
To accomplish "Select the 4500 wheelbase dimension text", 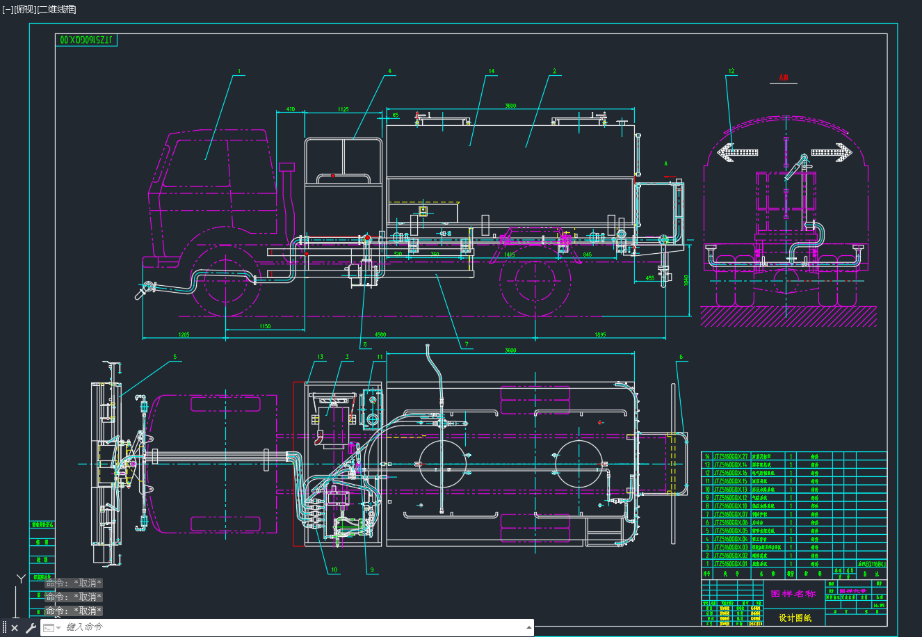I will tap(380, 334).
